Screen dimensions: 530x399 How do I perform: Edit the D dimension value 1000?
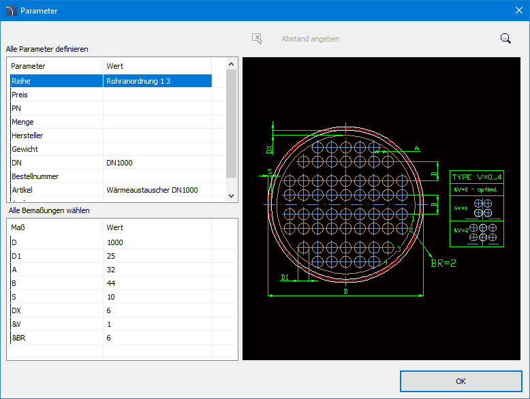coord(157,242)
